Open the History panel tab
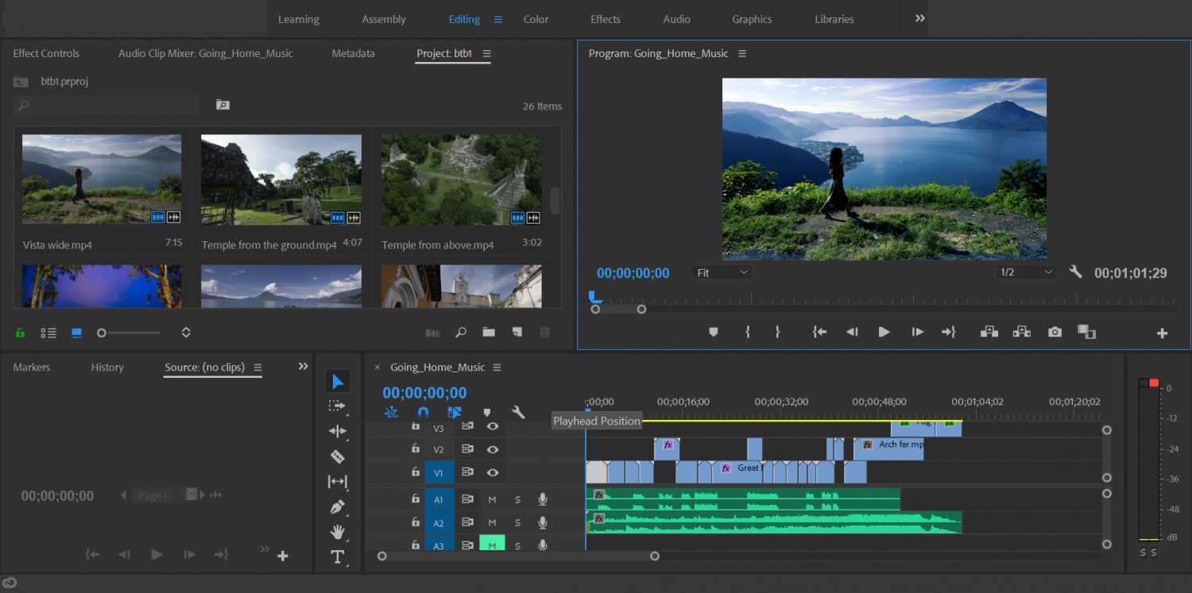The height and width of the screenshot is (593, 1192). (107, 367)
